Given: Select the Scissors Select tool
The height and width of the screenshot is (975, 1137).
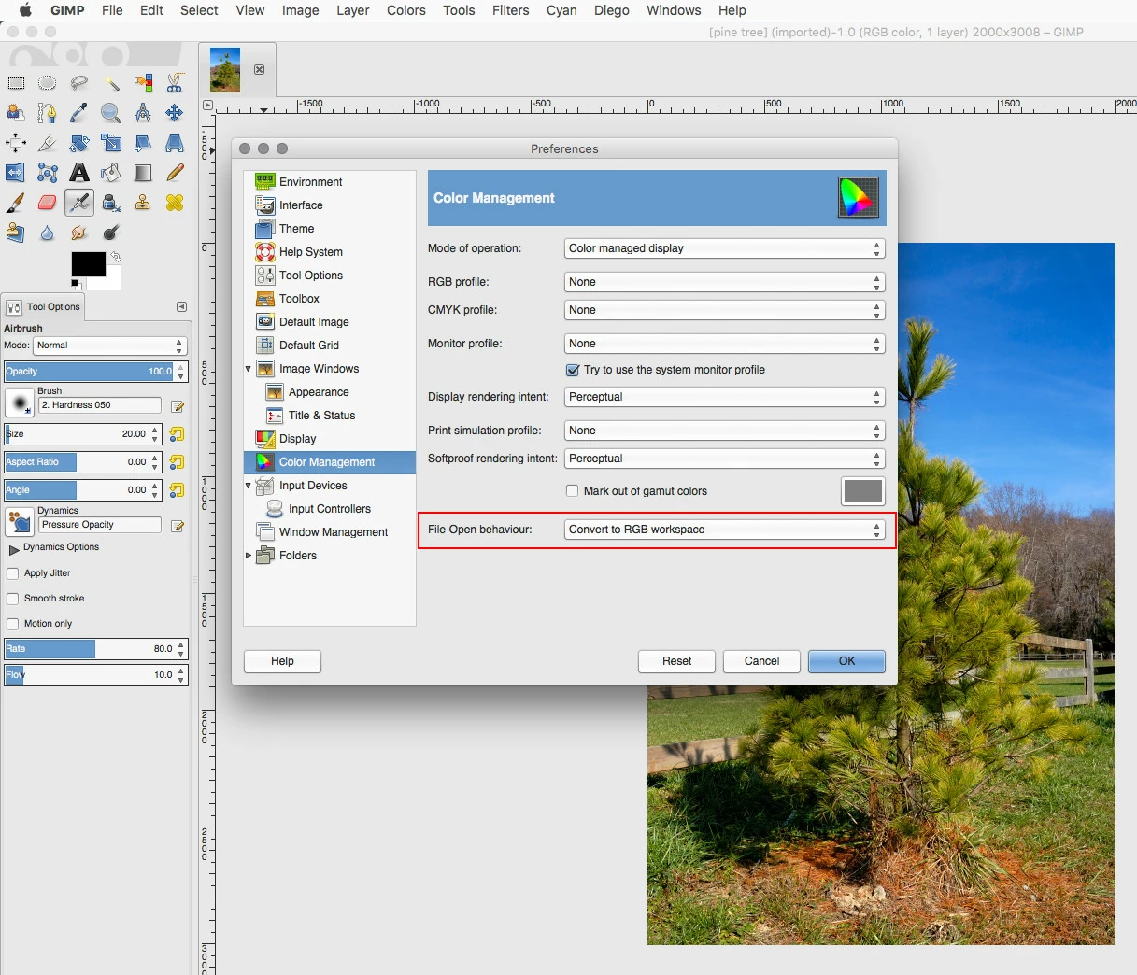Looking at the screenshot, I should 175,83.
